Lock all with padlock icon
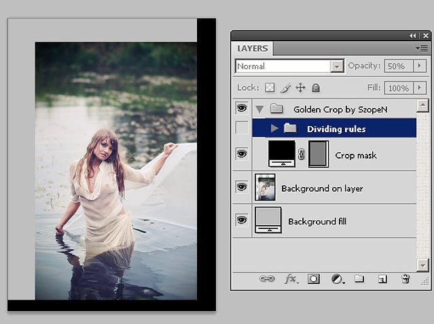The height and width of the screenshot is (324, 434). click(x=316, y=88)
